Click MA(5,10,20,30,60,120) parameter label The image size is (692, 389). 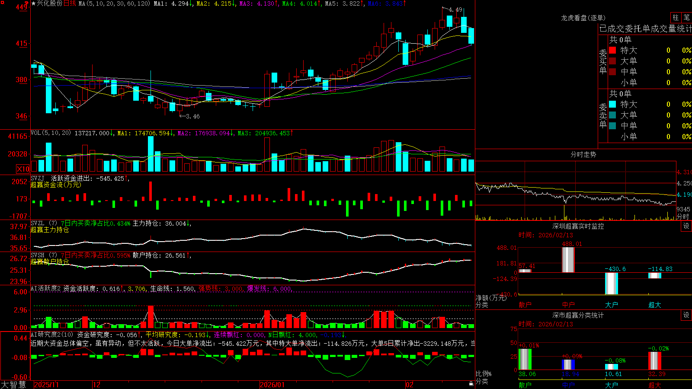(x=114, y=3)
